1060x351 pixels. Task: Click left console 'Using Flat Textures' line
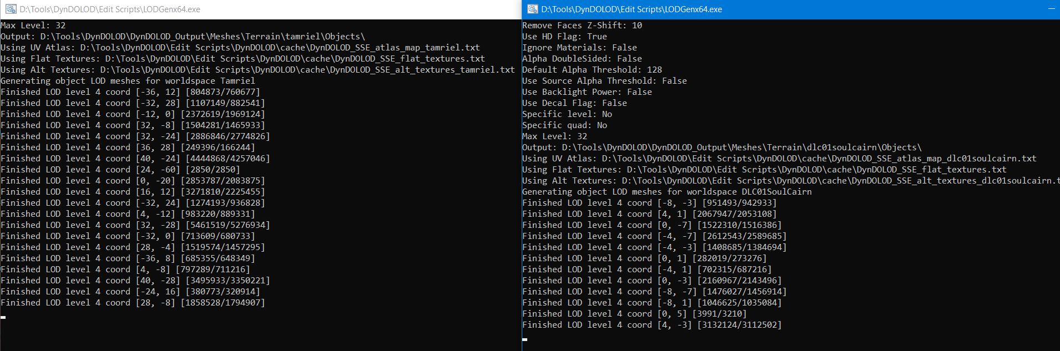pos(243,59)
